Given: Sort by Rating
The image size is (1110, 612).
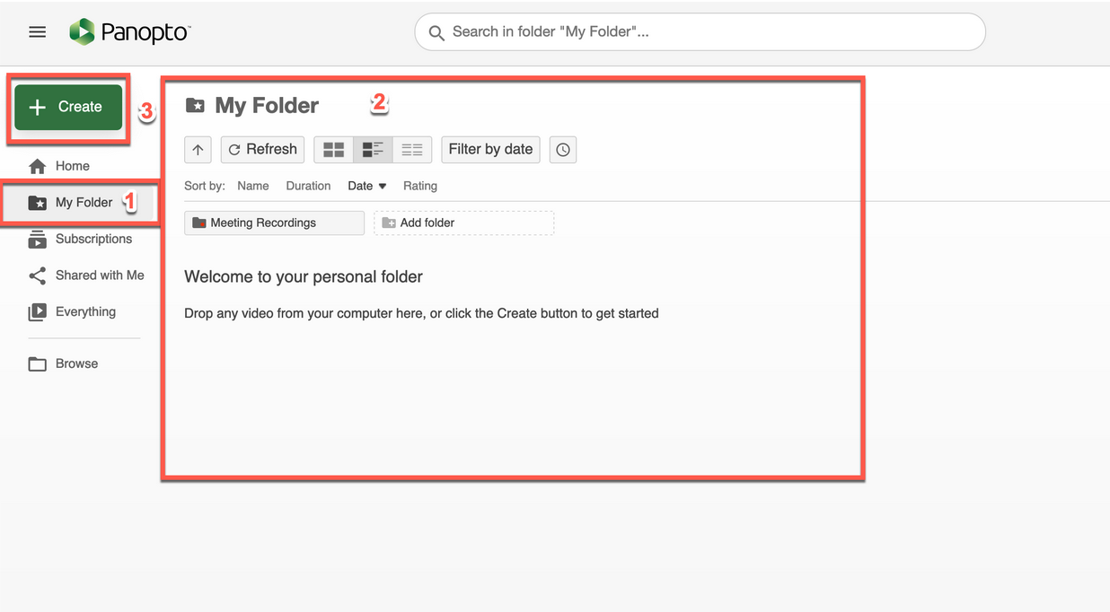Looking at the screenshot, I should (x=420, y=186).
